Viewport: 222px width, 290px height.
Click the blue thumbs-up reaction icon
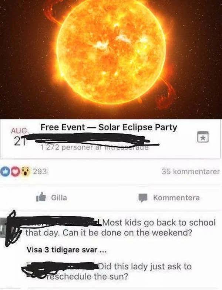[x=4, y=172]
